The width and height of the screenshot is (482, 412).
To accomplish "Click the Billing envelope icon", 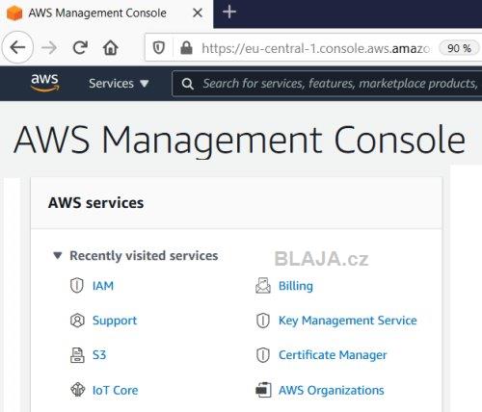I will click(x=263, y=286).
